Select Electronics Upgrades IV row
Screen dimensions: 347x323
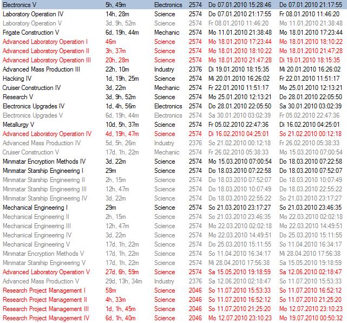(x=174, y=106)
